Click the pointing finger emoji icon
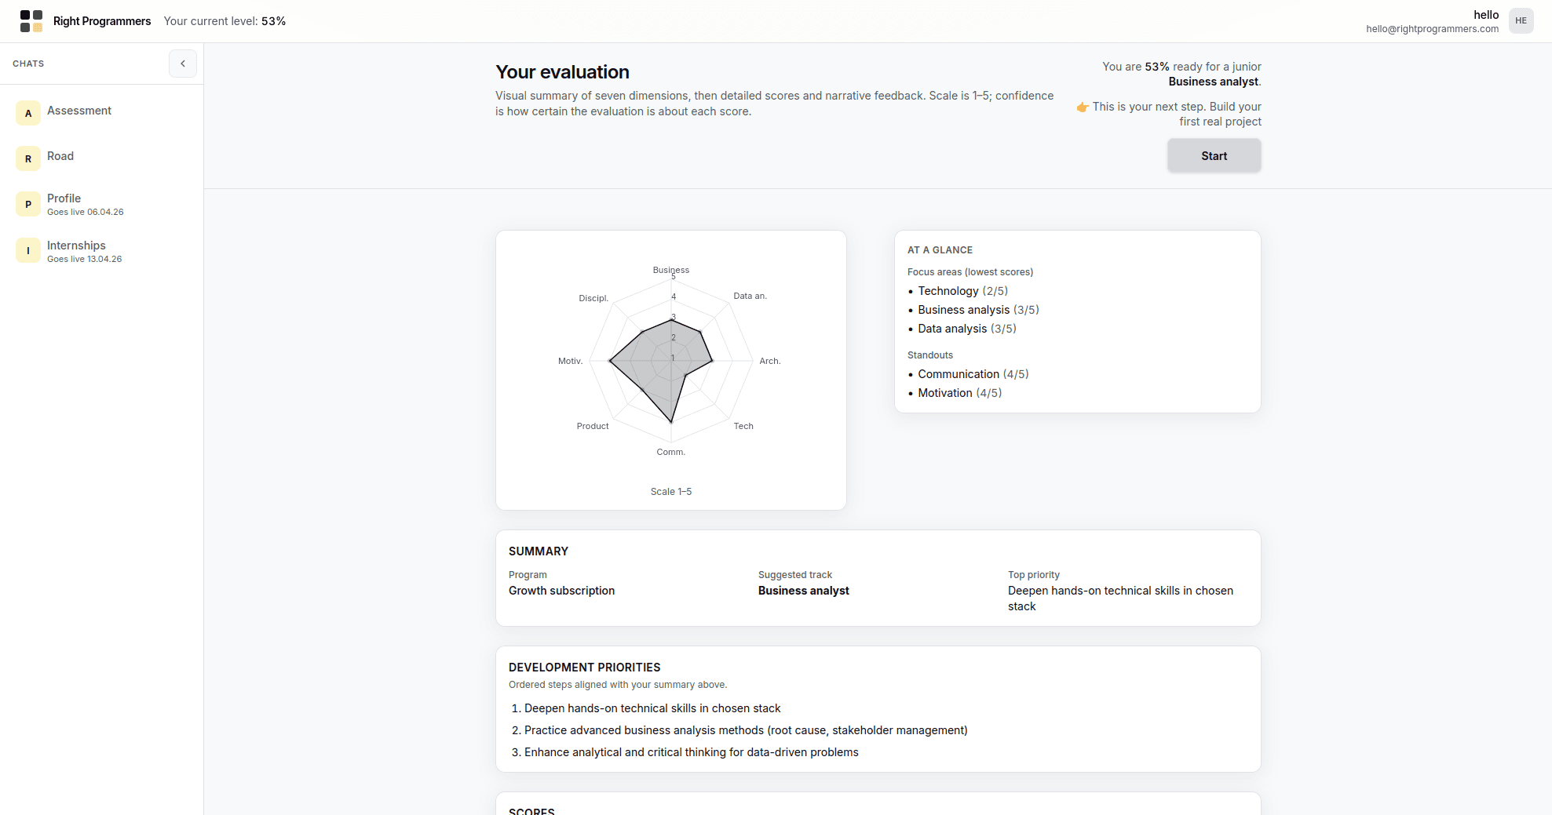 [x=1082, y=107]
